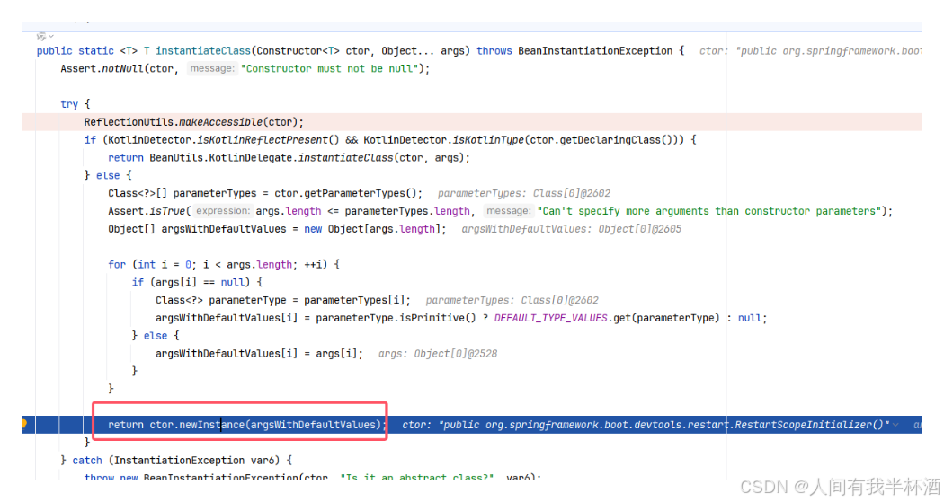
Task: Click the makeAccessible method call
Action: [x=221, y=122]
